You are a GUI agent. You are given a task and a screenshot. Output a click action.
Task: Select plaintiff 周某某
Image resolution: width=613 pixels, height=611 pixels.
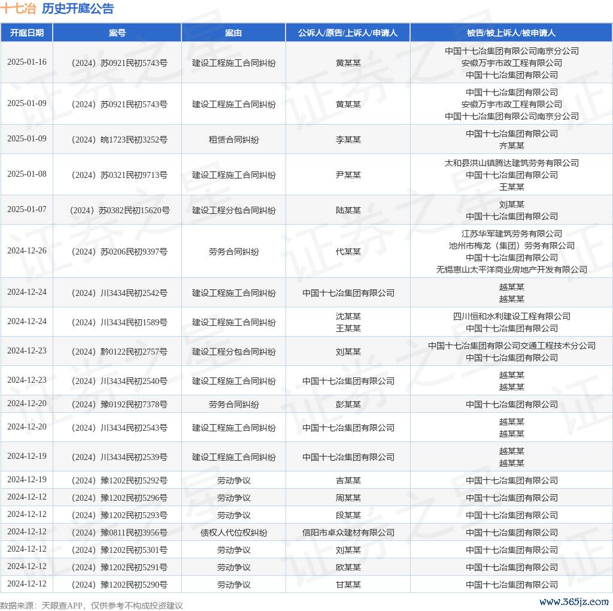348,498
